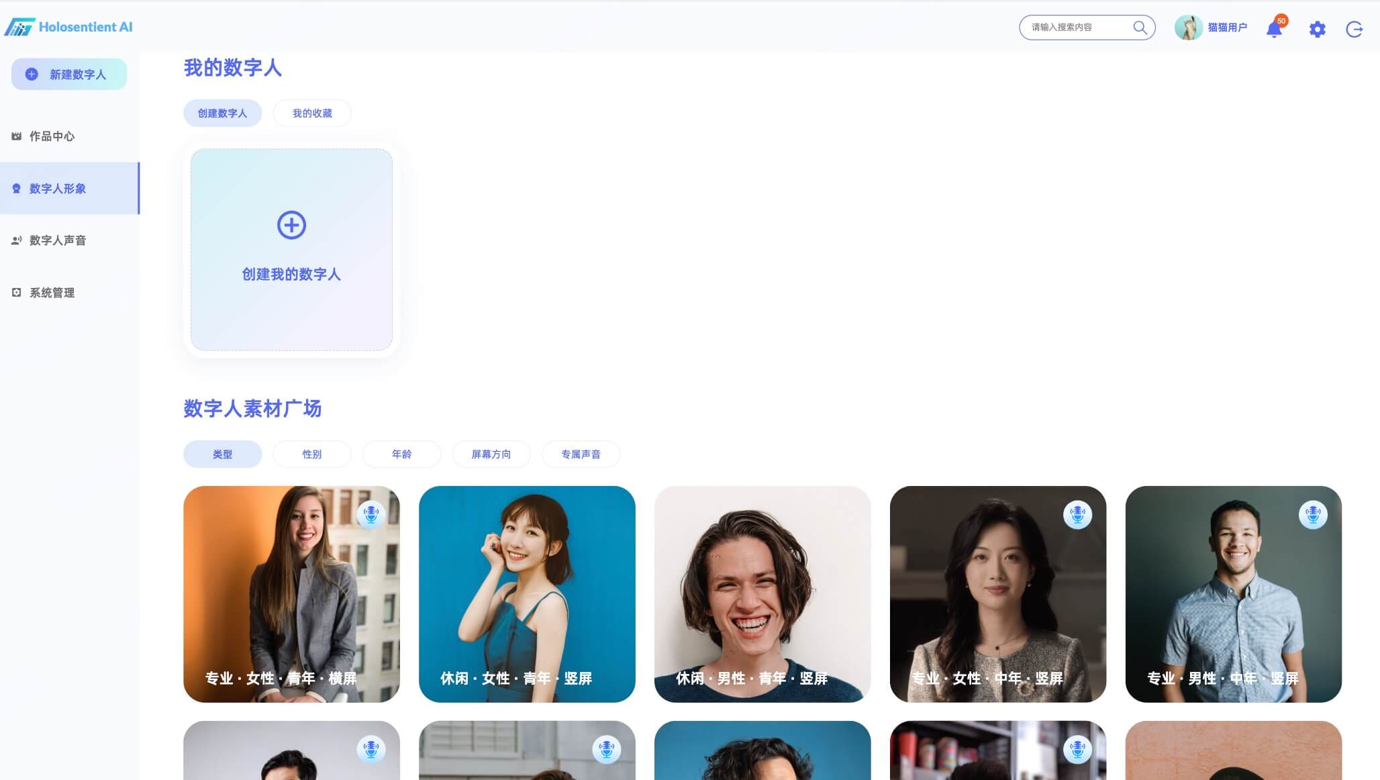Open the 屏幕方向 filter
Screen dimensions: 1380x780
(x=491, y=454)
